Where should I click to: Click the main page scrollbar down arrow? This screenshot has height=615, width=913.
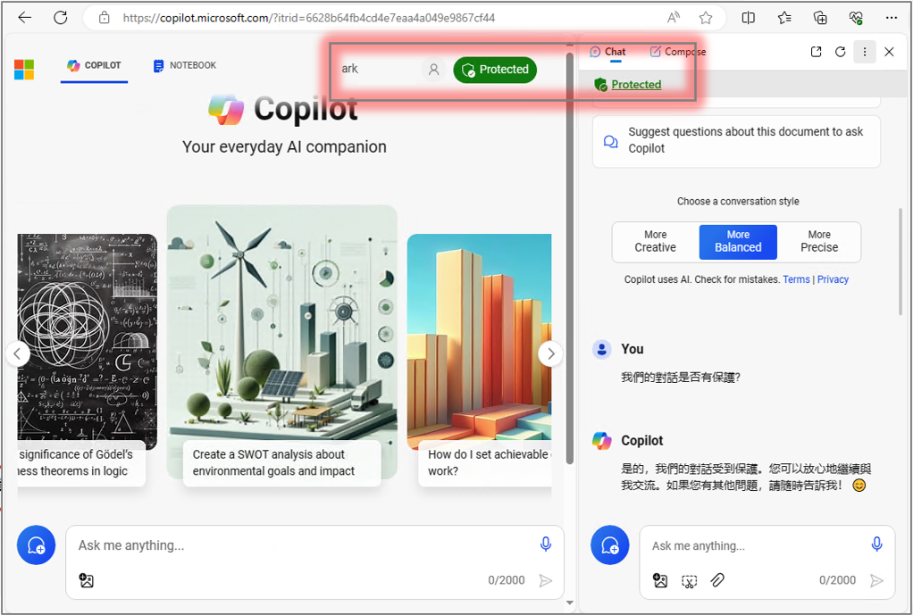point(569,603)
